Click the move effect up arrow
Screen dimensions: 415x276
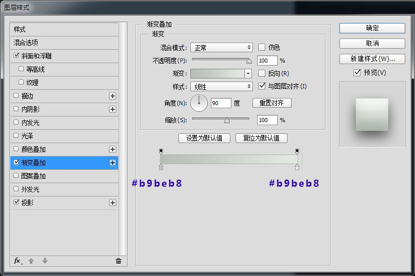pos(31,261)
